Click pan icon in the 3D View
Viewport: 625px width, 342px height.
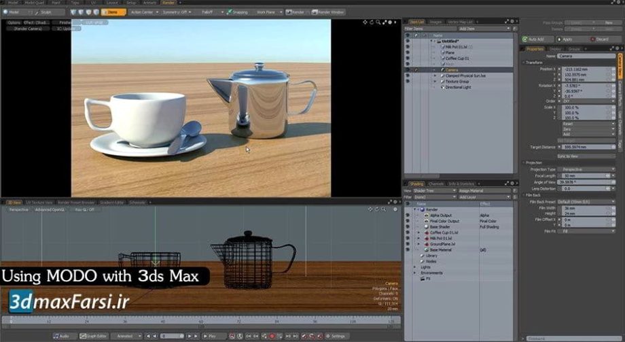coord(371,209)
